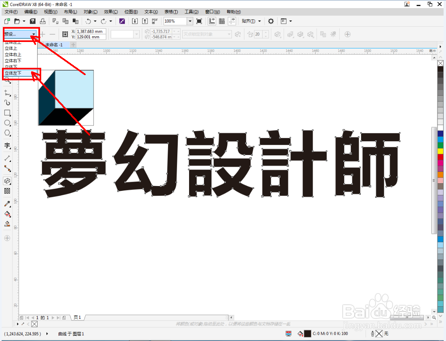This screenshot has height=341, width=446.
Task: Click the Undo arrow icon
Action: (x=88, y=21)
